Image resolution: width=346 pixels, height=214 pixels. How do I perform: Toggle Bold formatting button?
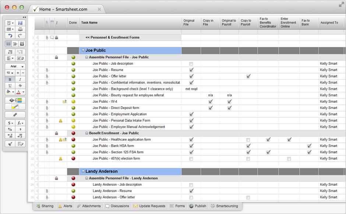click(x=10, y=79)
